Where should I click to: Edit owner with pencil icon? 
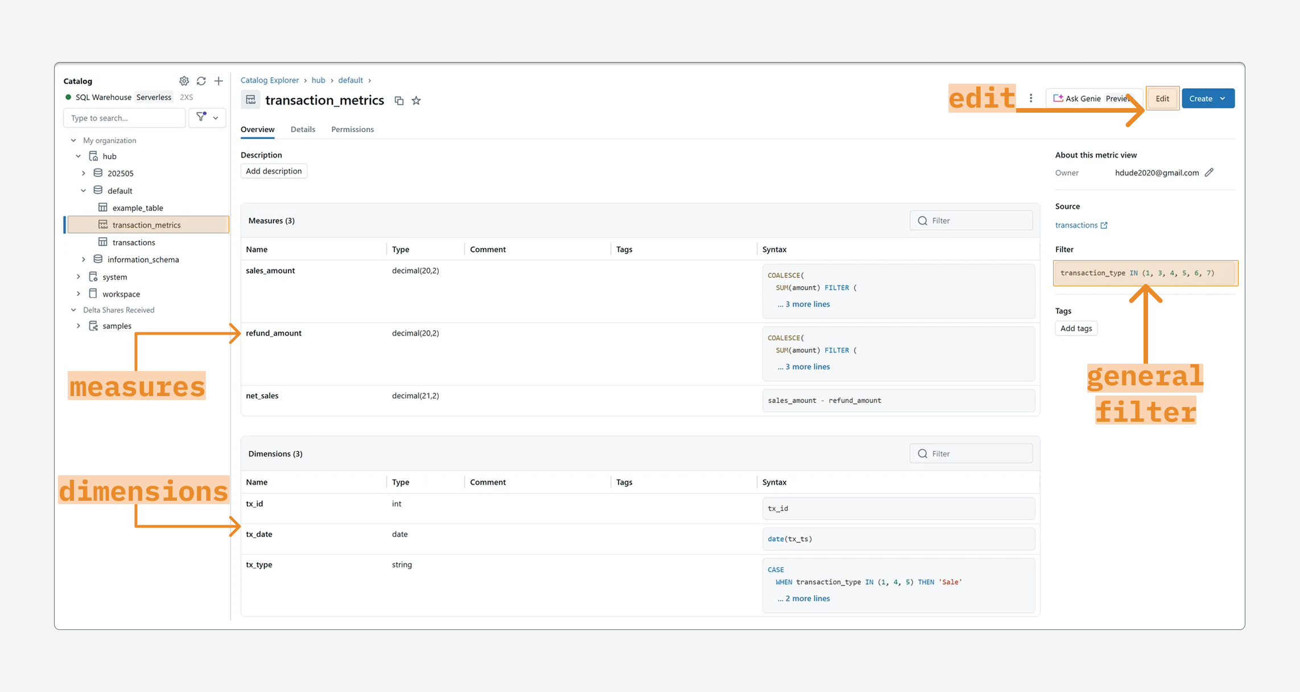coord(1209,172)
